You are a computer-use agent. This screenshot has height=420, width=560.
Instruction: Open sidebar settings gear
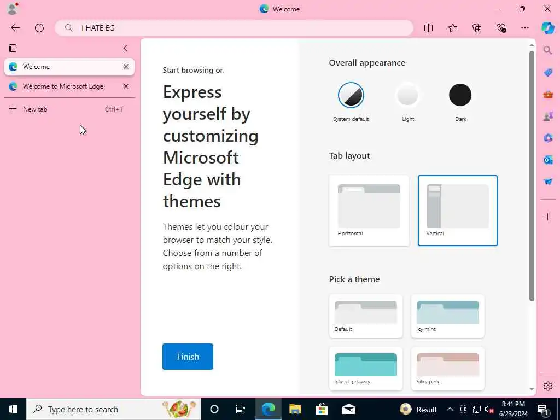click(x=548, y=386)
